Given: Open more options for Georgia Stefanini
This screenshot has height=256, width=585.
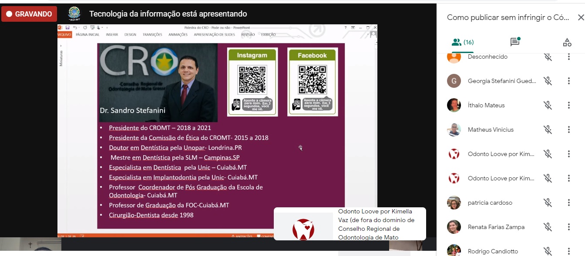Looking at the screenshot, I should tap(568, 81).
